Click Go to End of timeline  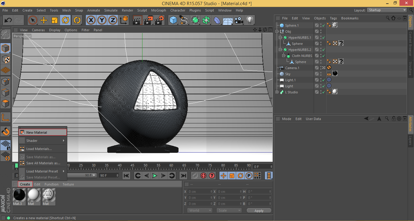point(183,176)
